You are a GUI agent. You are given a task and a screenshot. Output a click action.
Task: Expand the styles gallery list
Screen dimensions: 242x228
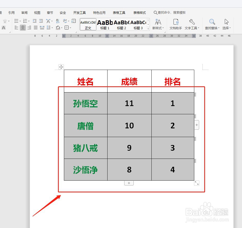(x=148, y=28)
